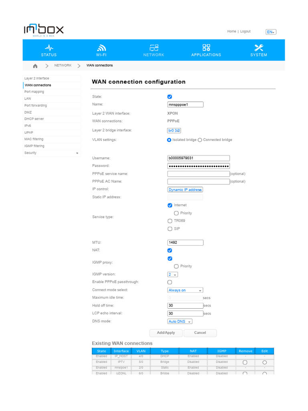308x411 pixels.
Task: Click the Name input field
Action: [185, 105]
